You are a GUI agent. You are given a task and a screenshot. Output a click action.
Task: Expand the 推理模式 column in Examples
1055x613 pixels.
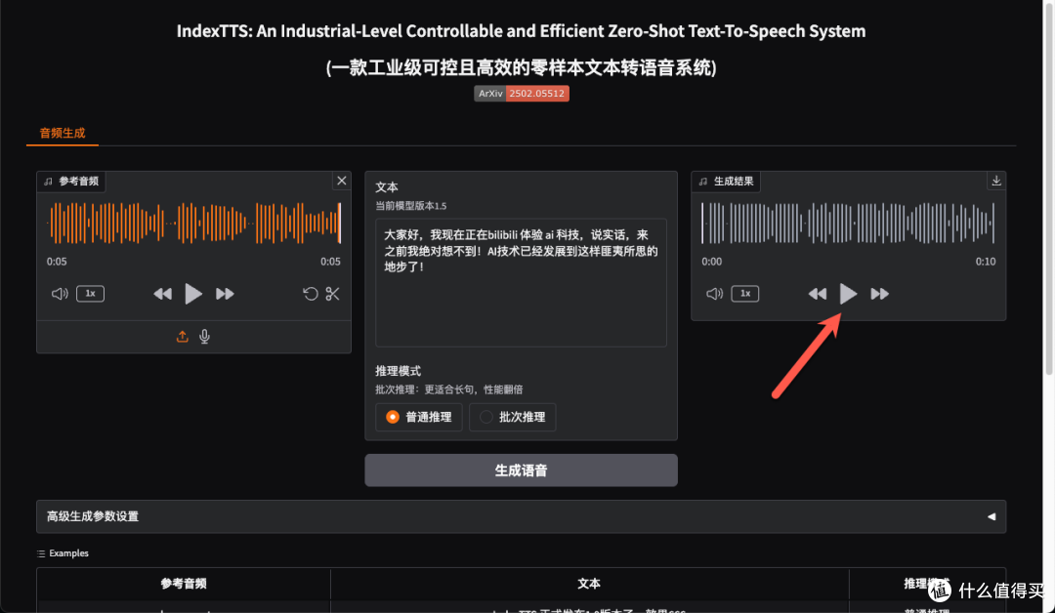(x=922, y=583)
